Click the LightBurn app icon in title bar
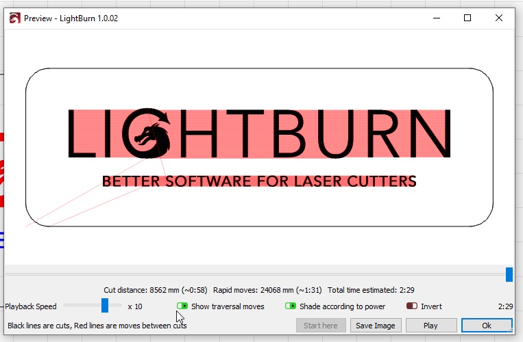Viewport: 523px width, 342px height. click(14, 18)
